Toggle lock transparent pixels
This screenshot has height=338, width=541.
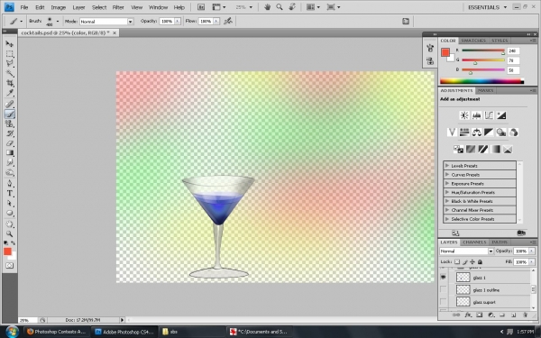click(x=457, y=261)
